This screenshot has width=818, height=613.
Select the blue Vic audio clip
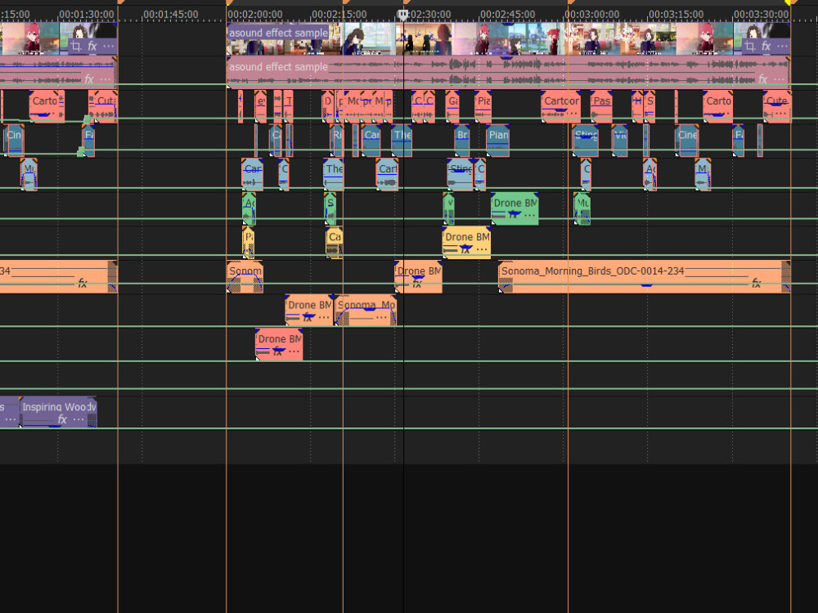pos(619,141)
